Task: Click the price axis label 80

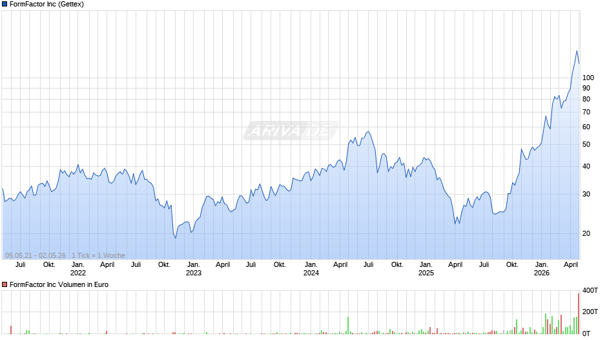Action: [586, 100]
